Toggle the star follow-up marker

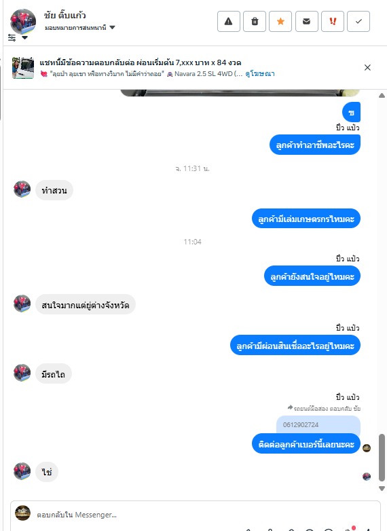pyautogui.click(x=280, y=21)
